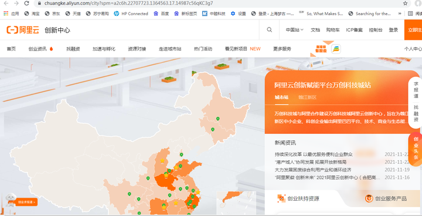Expand the hidden bookmarks chevron
Viewport: 422px width, 216px height.
pyautogui.click(x=400, y=14)
